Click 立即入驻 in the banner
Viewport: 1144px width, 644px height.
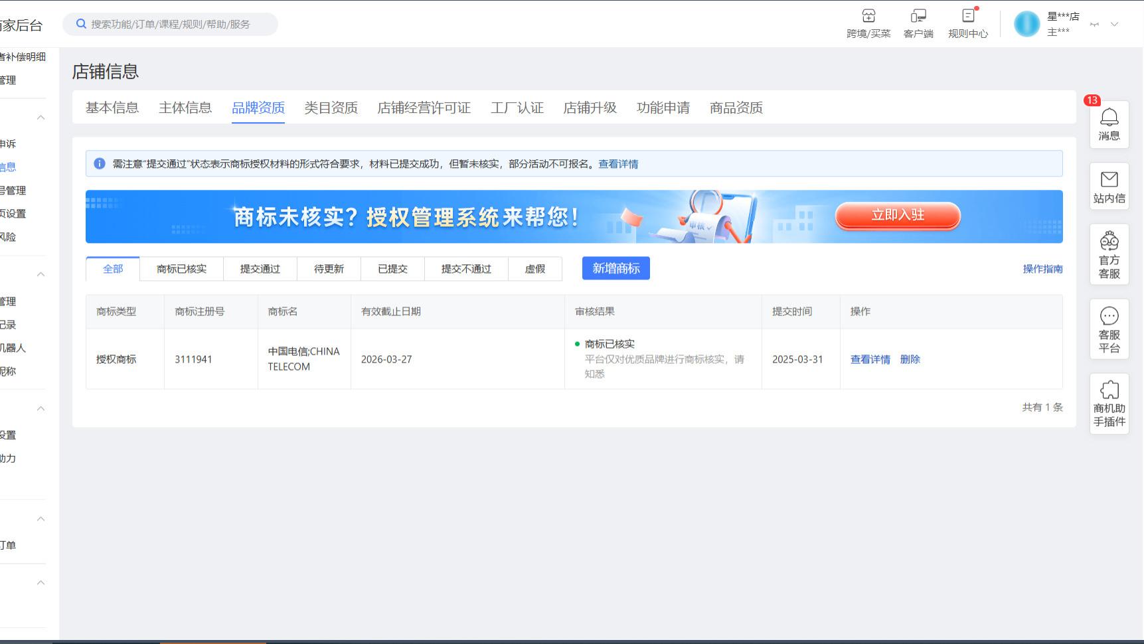pyautogui.click(x=898, y=215)
